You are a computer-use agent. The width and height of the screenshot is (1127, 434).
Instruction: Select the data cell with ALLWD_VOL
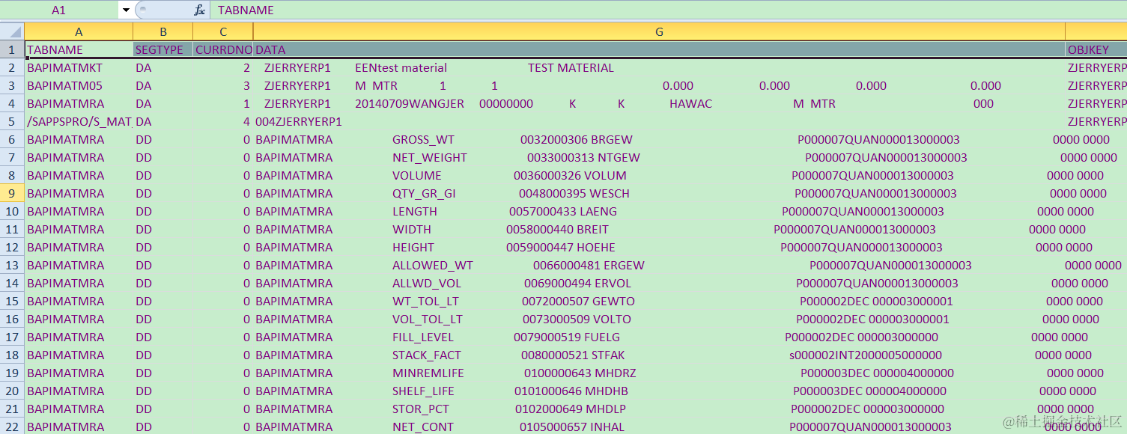coord(659,283)
